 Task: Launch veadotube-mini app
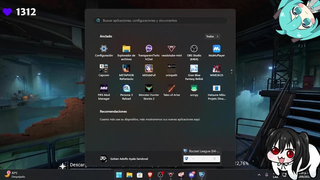(171, 51)
